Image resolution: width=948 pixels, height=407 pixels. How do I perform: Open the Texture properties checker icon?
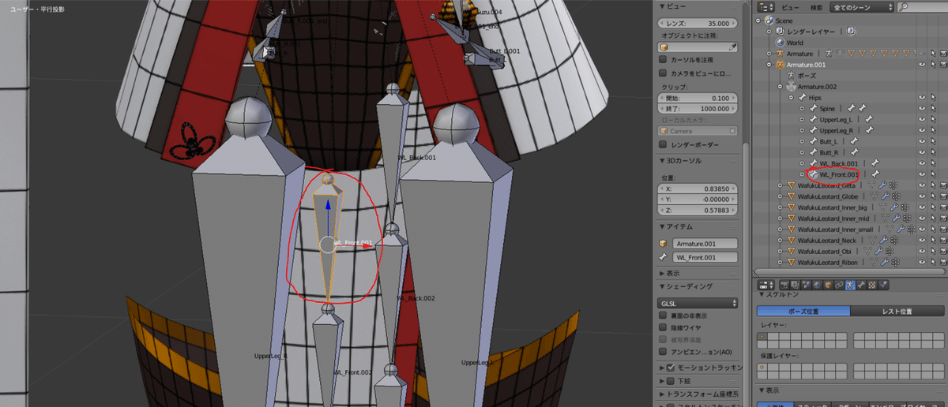point(872,285)
